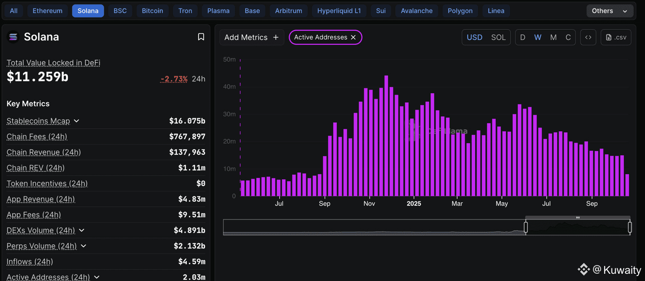Expand the Perps Volume breakdown
Screen dimensions: 645x281
(x=83, y=246)
